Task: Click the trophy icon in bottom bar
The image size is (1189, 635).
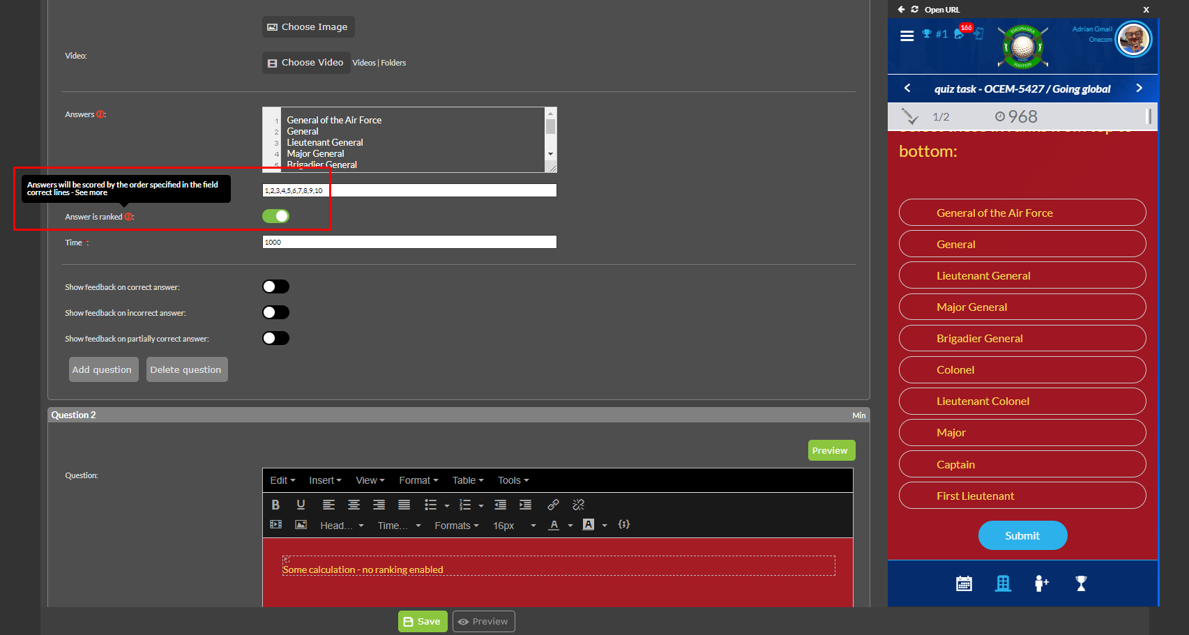Action: click(x=1081, y=583)
